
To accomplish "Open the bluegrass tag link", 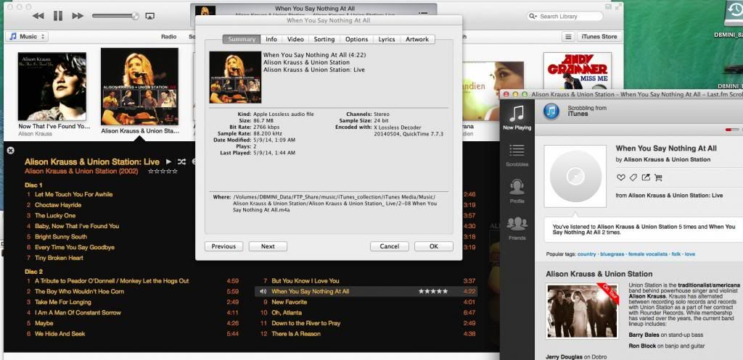I will coord(612,254).
